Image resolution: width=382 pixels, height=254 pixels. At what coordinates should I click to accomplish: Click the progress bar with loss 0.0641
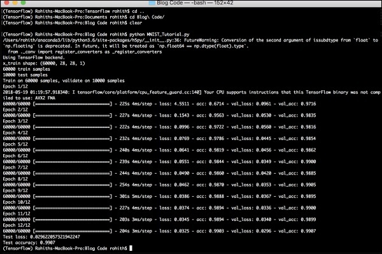pyautogui.click(x=73, y=150)
